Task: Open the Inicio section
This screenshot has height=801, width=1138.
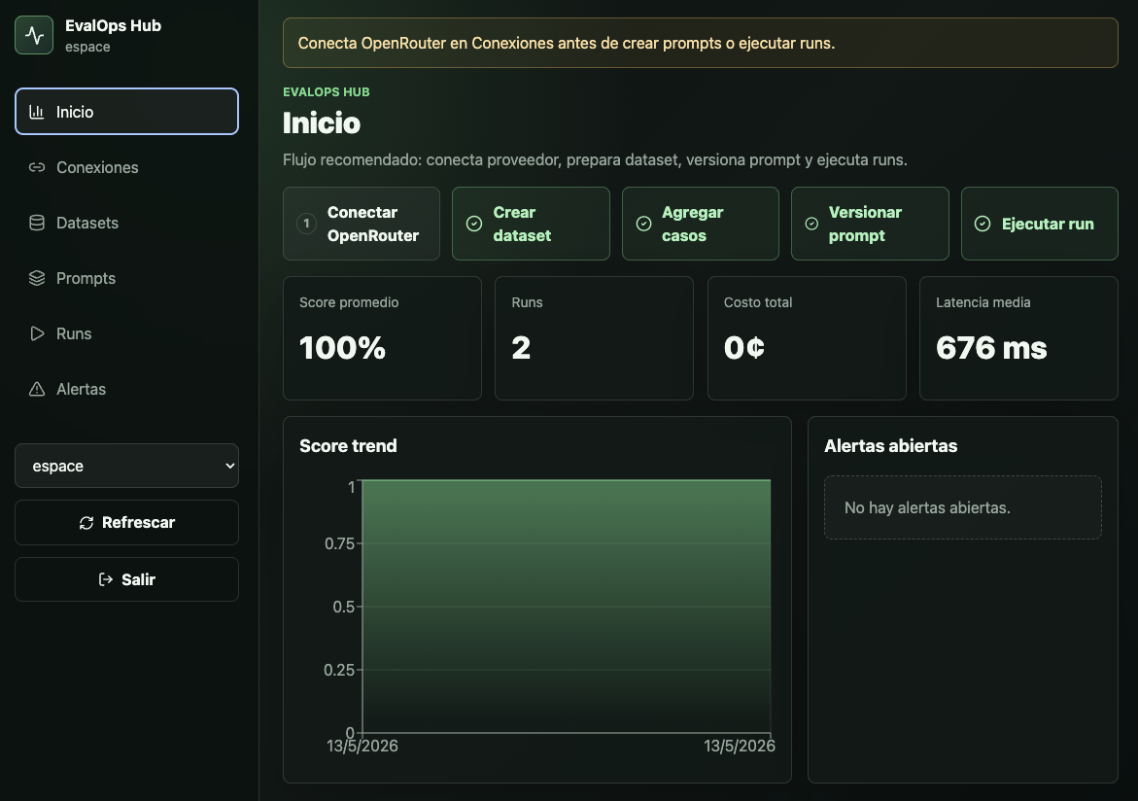Action: click(126, 112)
